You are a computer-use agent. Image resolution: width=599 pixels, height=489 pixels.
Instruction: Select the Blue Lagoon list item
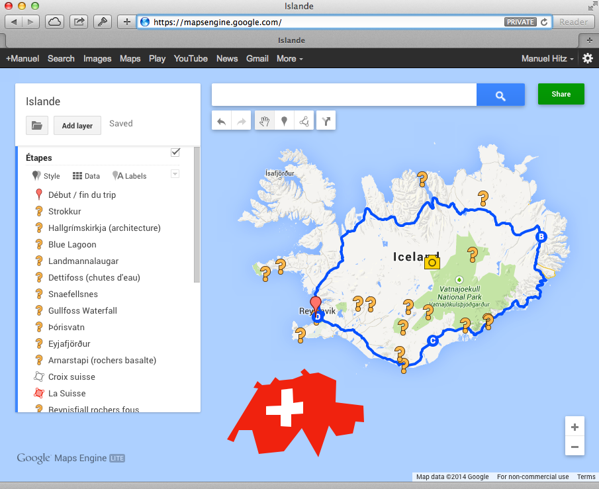(72, 245)
